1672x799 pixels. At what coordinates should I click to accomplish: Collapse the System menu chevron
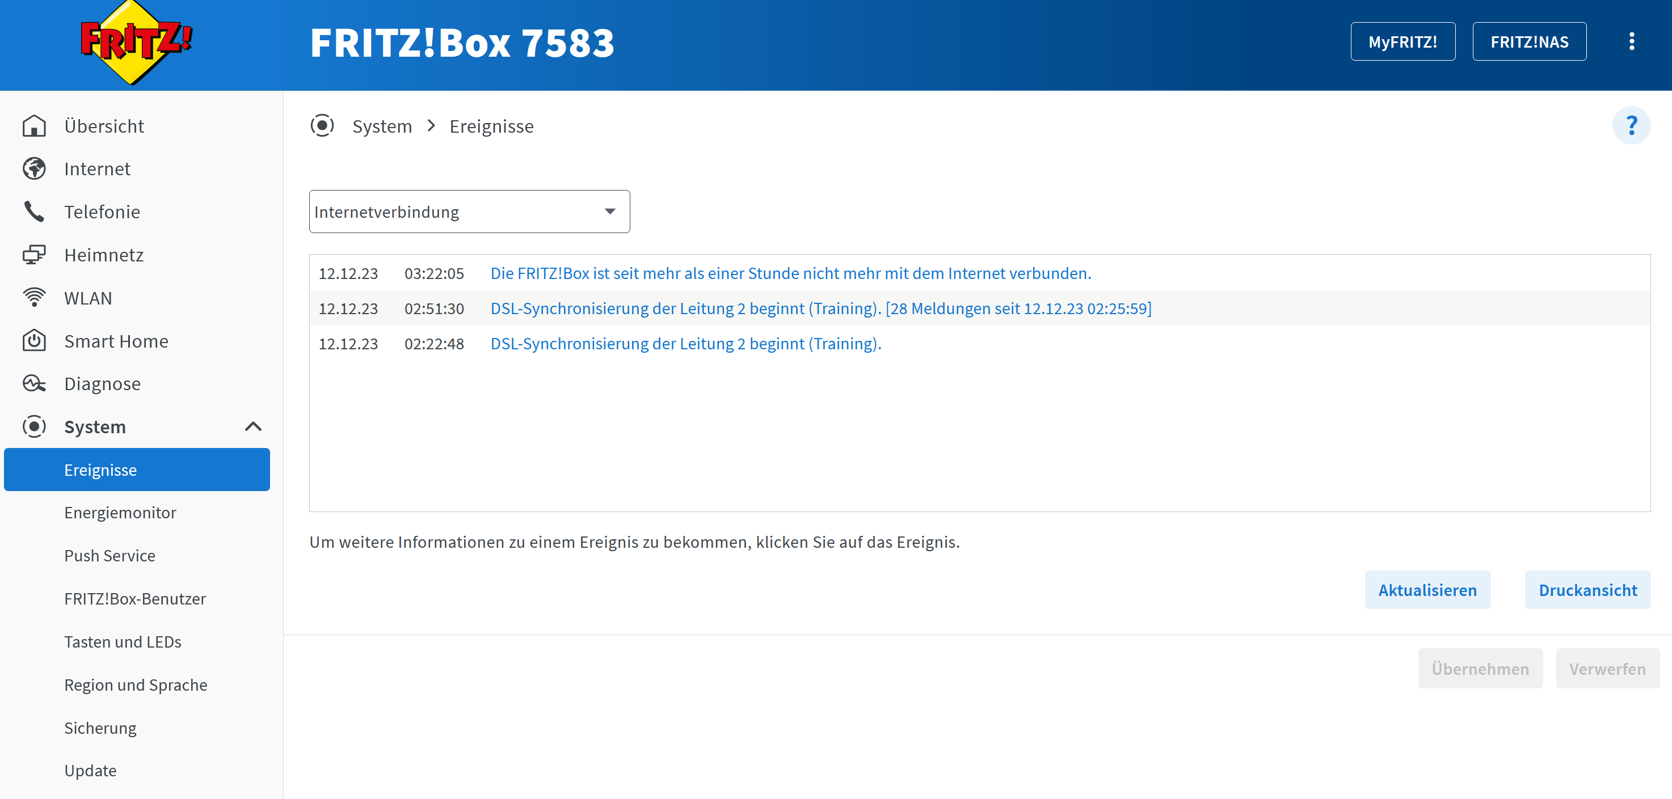click(x=253, y=427)
